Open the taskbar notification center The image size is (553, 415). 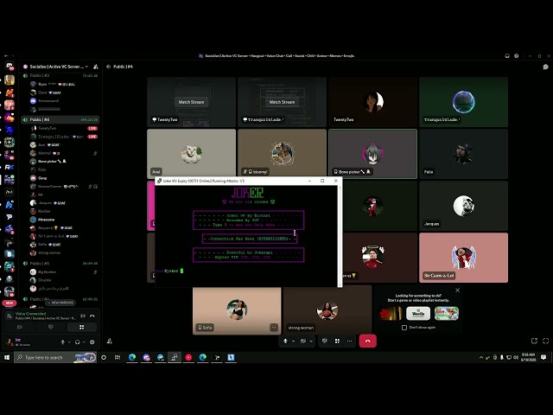[543, 357]
